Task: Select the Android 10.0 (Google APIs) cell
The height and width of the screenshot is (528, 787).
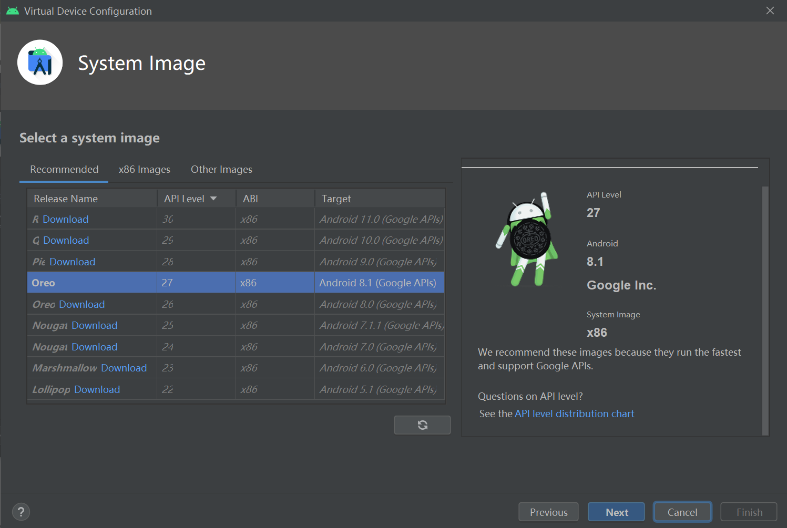Action: point(380,240)
